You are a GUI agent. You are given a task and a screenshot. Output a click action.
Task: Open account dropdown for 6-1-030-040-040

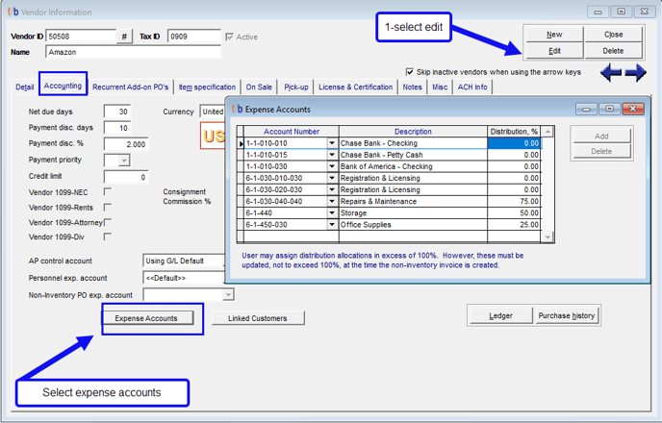332,201
